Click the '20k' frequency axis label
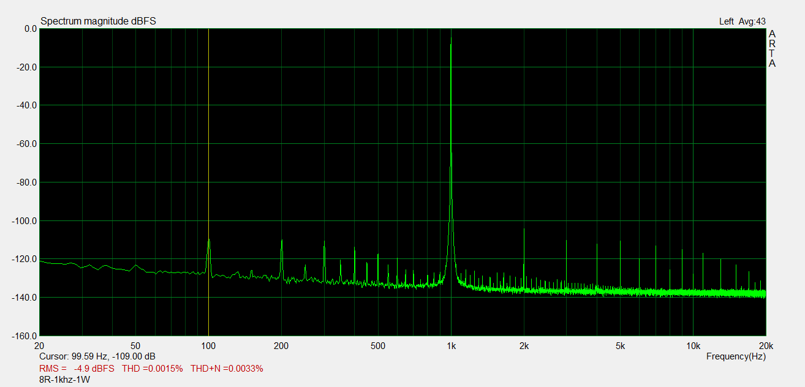 (766, 346)
